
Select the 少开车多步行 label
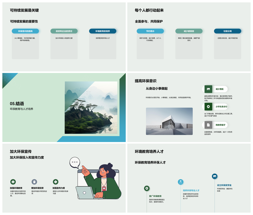[221, 107]
